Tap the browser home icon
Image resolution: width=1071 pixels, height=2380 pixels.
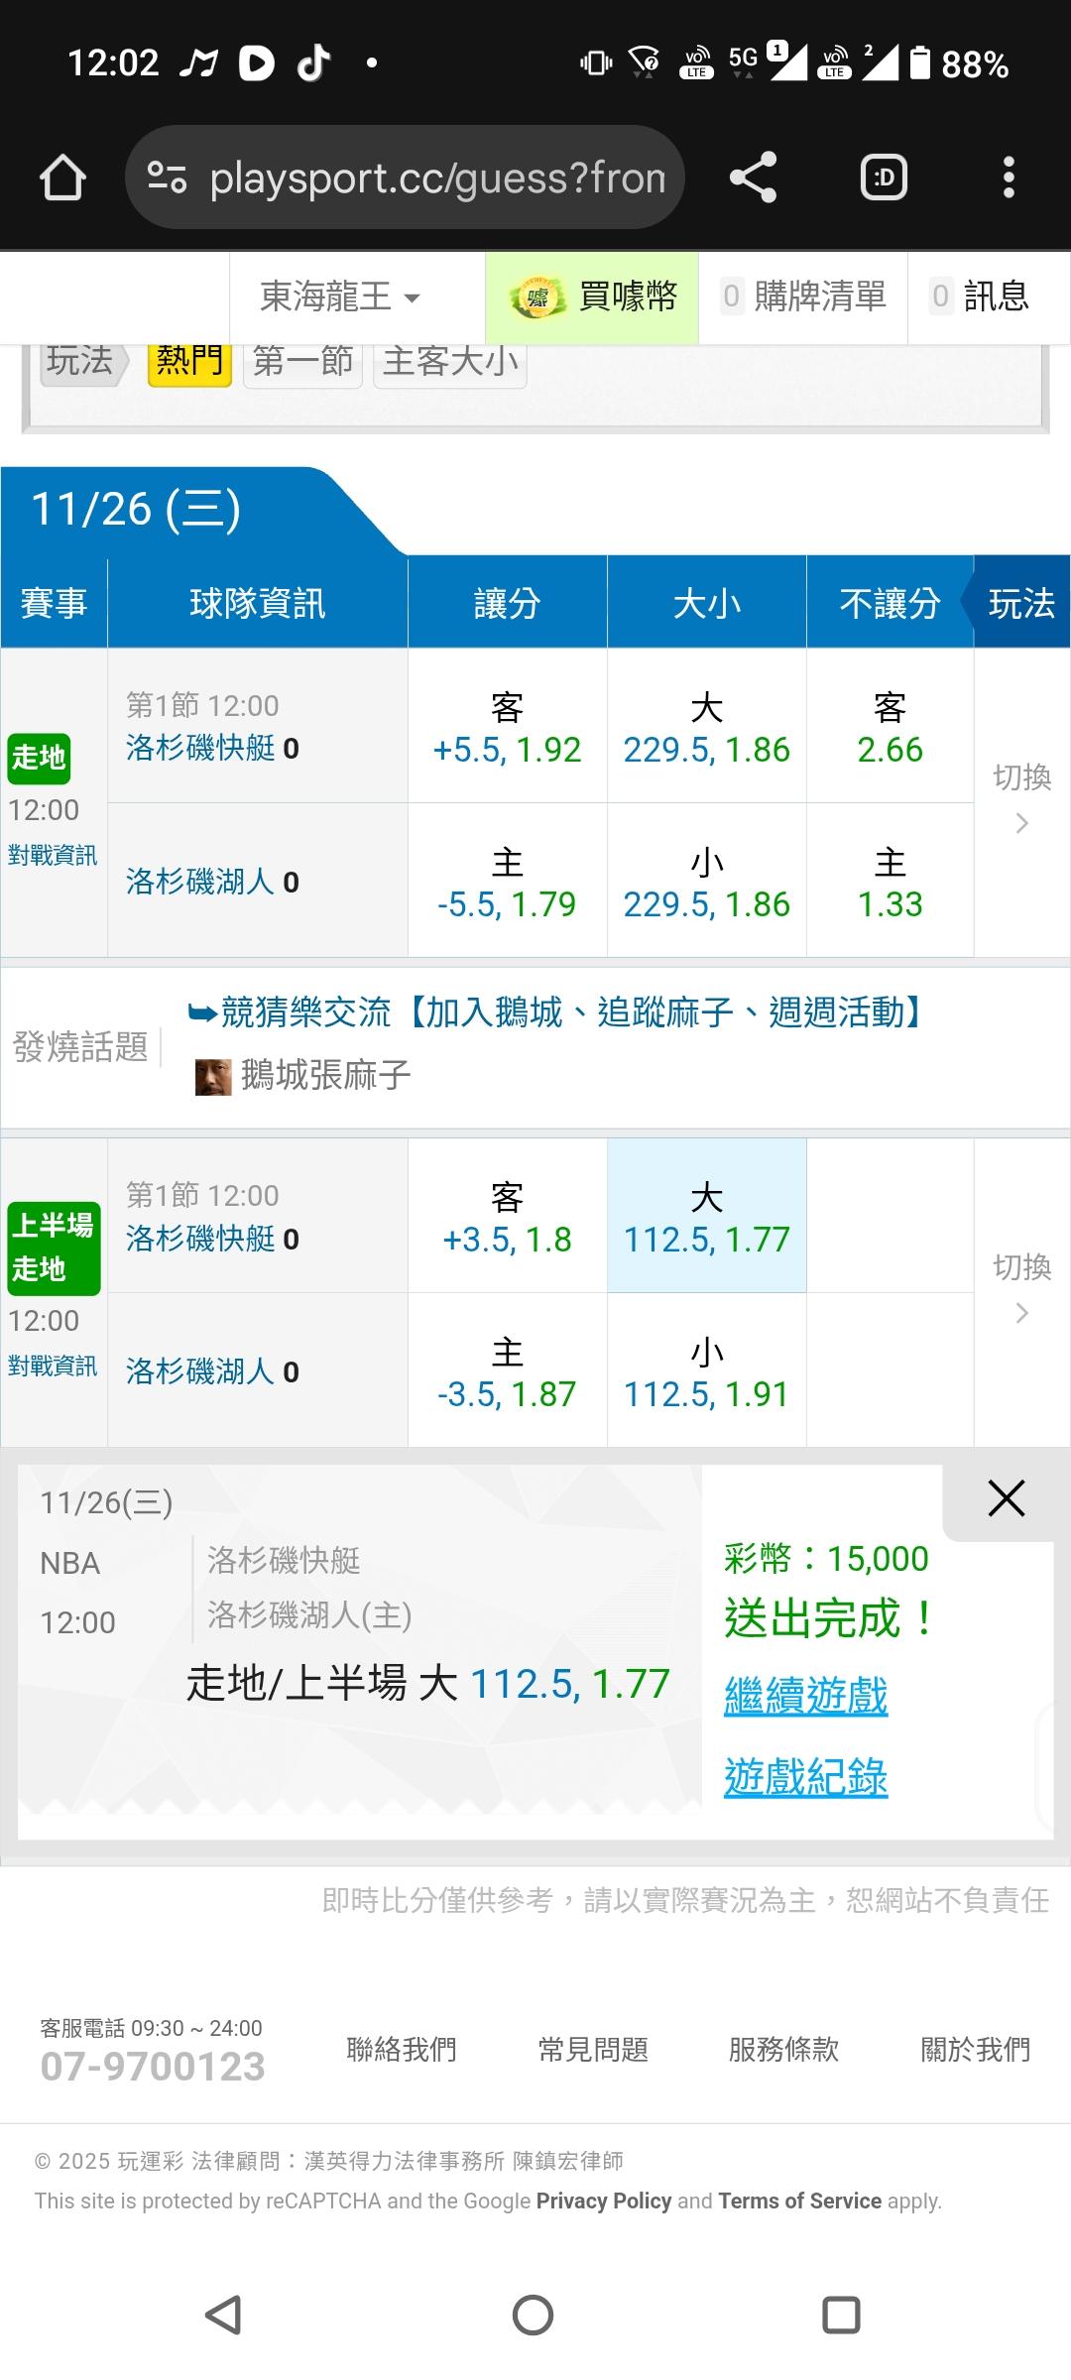[62, 178]
